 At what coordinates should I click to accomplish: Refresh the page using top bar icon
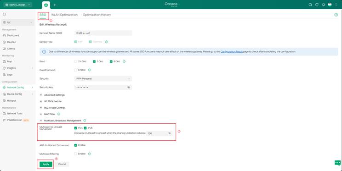317,5
